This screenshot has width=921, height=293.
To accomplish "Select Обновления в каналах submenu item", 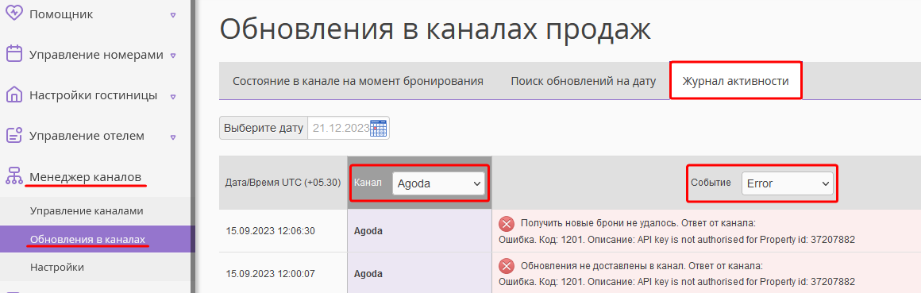I will [x=87, y=239].
